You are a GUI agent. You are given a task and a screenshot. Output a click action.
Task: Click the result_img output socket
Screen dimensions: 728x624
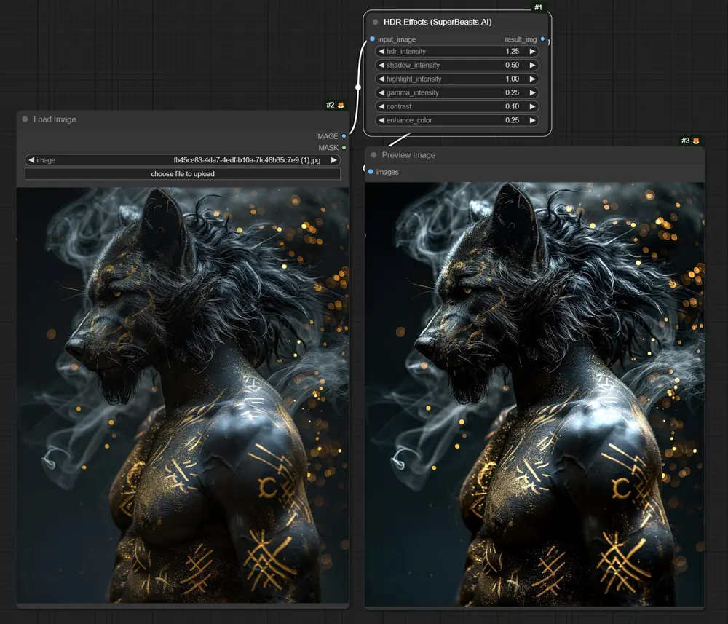tap(542, 39)
